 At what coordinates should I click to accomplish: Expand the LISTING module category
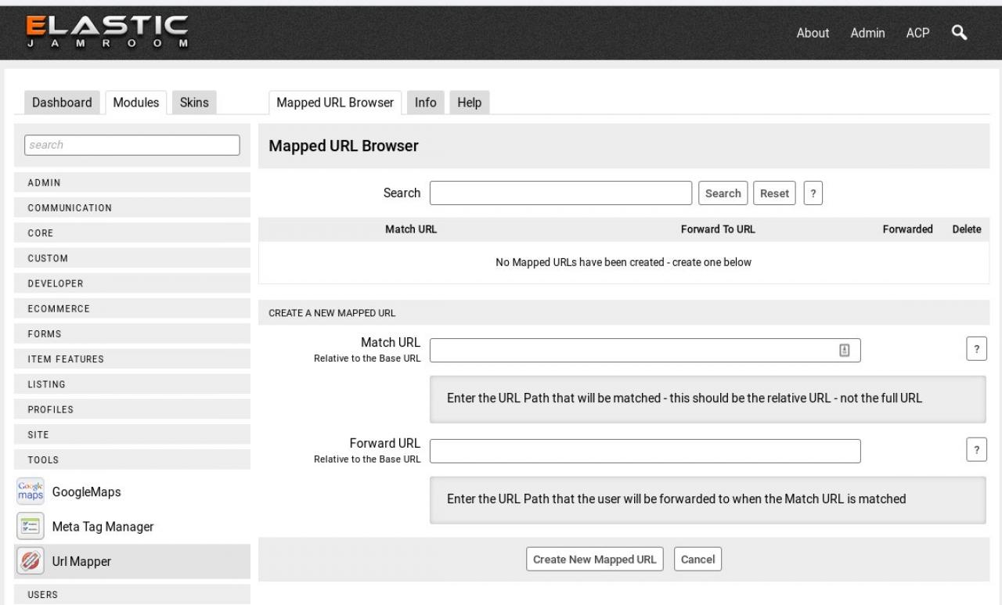132,384
